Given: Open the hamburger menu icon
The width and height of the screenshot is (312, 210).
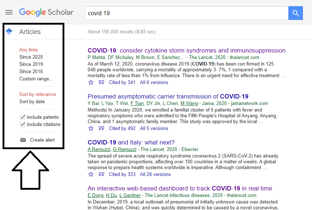Looking at the screenshot, I should (9, 12).
